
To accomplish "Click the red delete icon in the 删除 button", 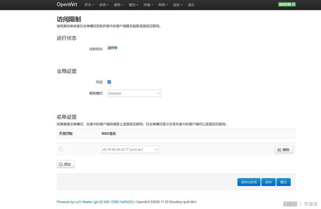I will click(x=279, y=150).
